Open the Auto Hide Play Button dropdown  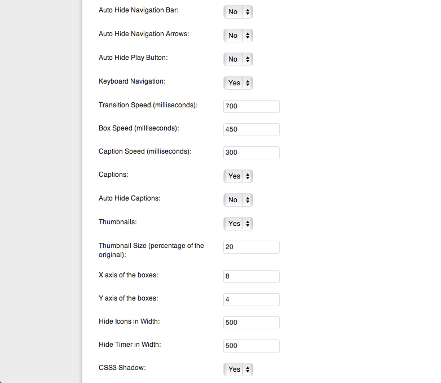coord(238,59)
